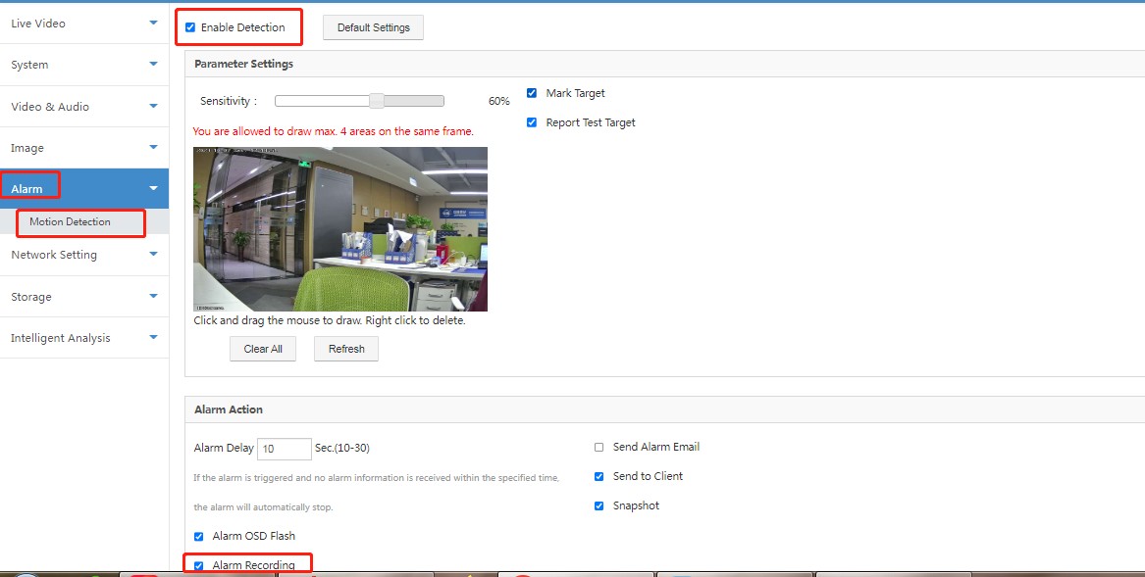Click the Default Settings button
Viewport: 1145px width, 577px height.
pyautogui.click(x=373, y=27)
